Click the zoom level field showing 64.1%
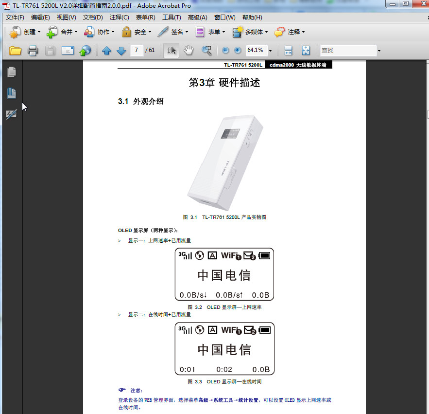This screenshot has height=414, width=429. point(257,50)
